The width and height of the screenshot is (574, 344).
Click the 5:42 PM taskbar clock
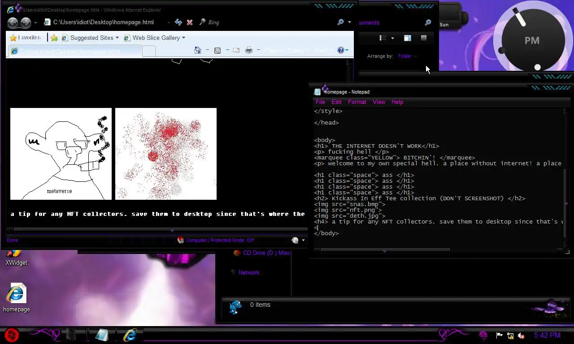tap(547, 335)
